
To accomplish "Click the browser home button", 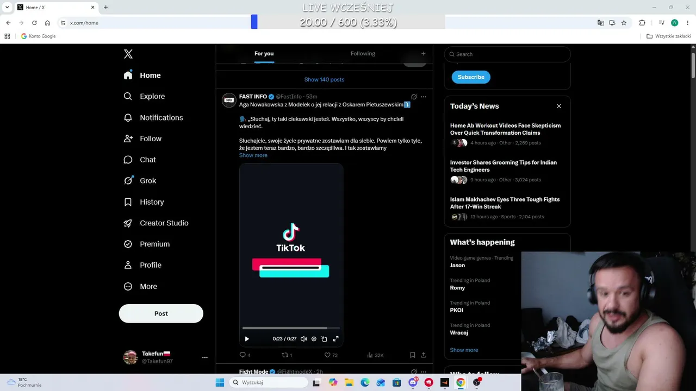I will [x=47, y=23].
